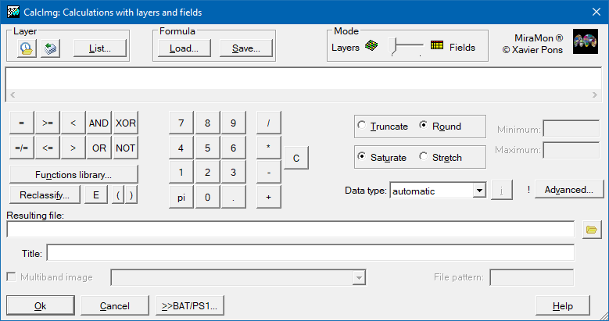Image resolution: width=609 pixels, height=321 pixels.
Task: Click the data type info button
Action: click(x=501, y=190)
